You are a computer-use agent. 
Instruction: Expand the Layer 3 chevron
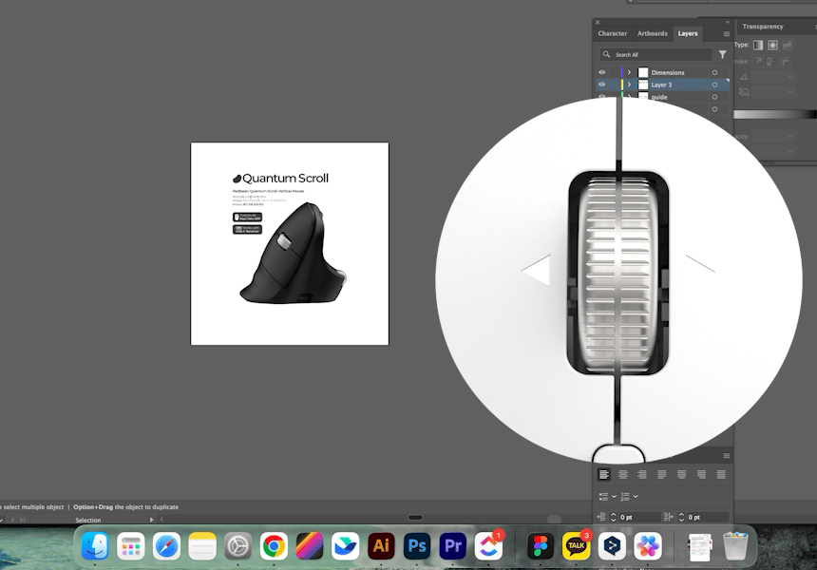(630, 85)
